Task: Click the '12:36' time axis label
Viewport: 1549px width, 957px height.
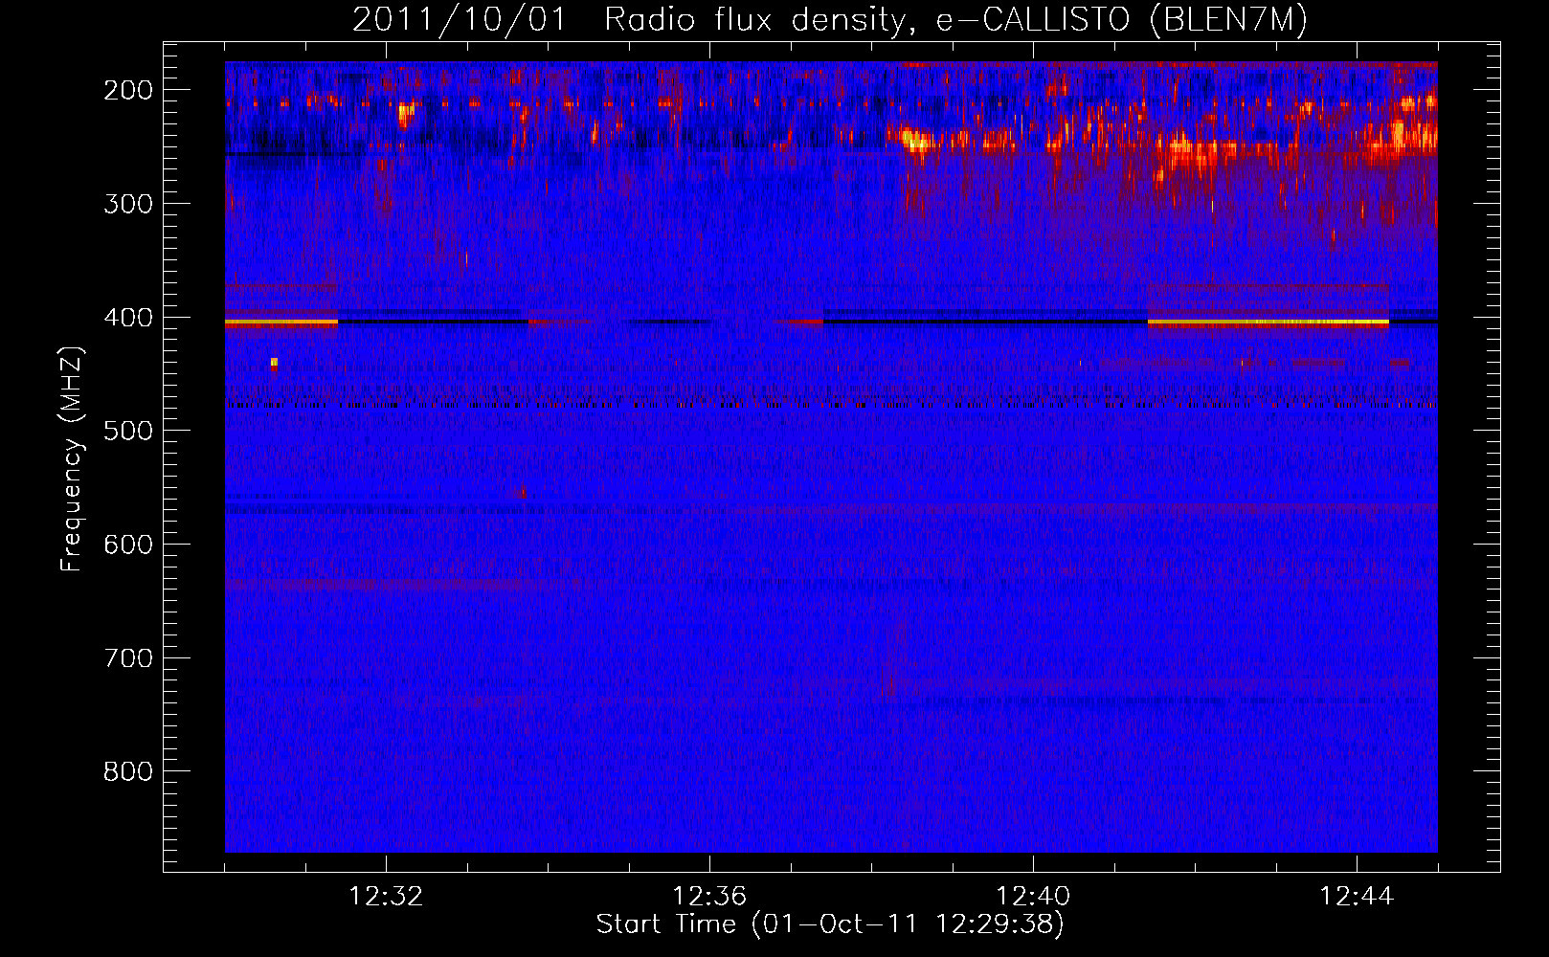Action: coord(709,897)
